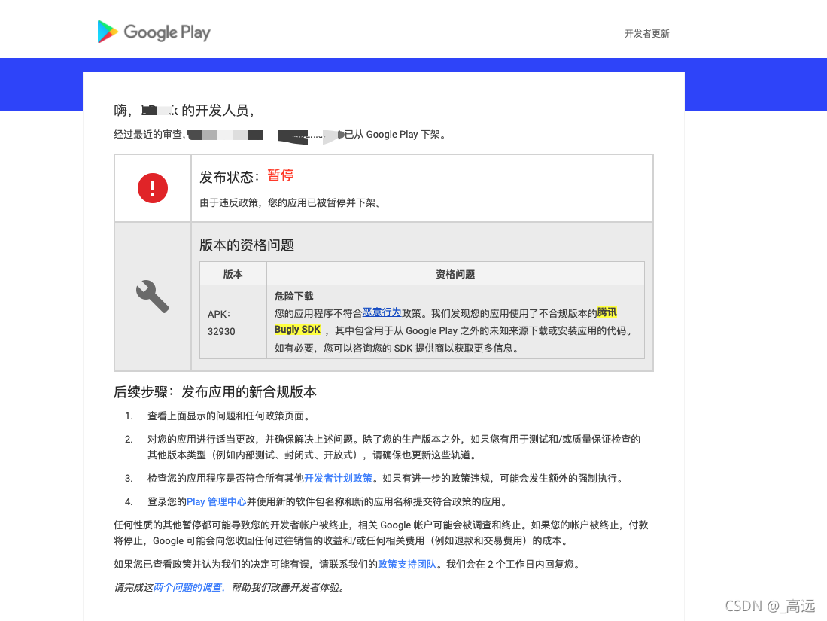The width and height of the screenshot is (827, 621).
Task: Open the 两个问题的调查 survey link
Action: [188, 587]
